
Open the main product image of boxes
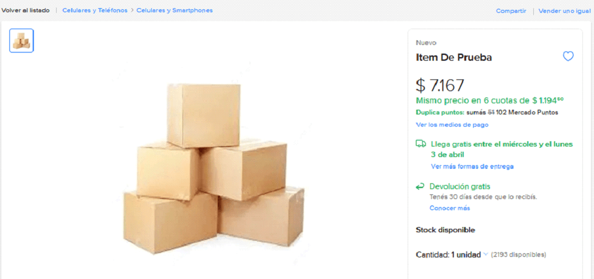[213, 169]
